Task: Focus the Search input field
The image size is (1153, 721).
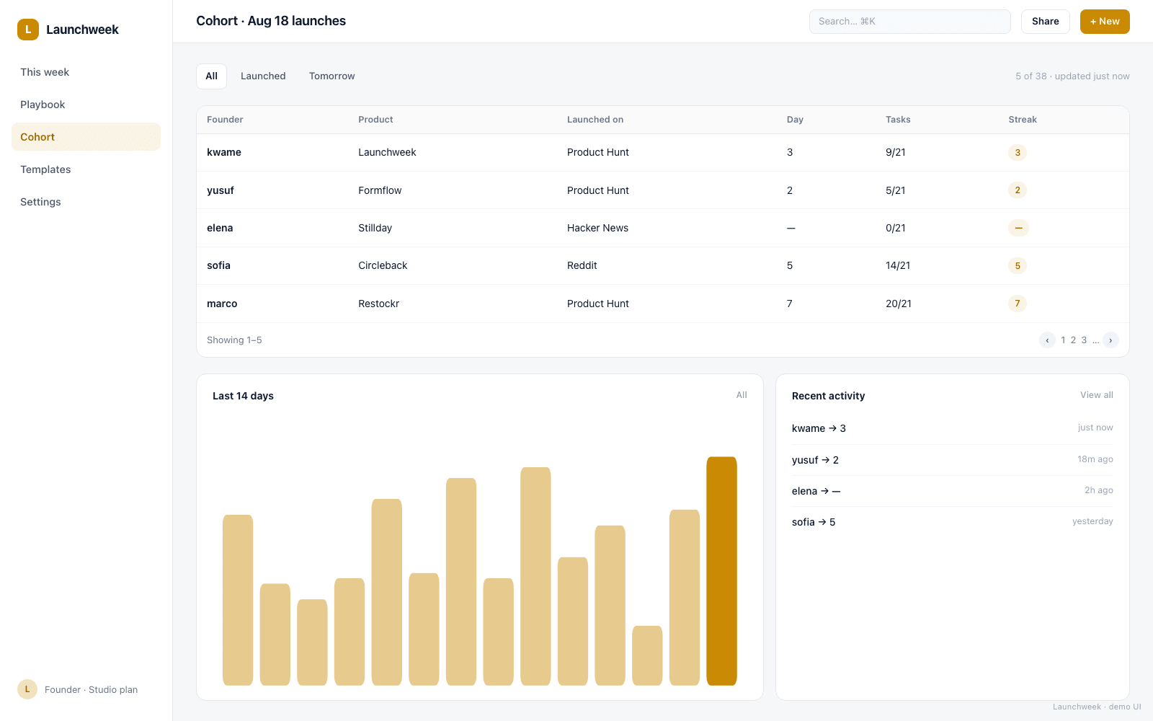Action: pyautogui.click(x=910, y=22)
